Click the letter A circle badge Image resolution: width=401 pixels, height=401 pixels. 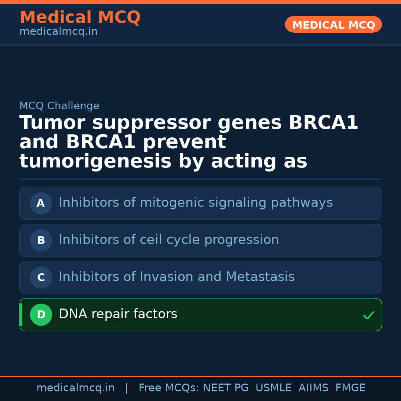[x=41, y=203]
